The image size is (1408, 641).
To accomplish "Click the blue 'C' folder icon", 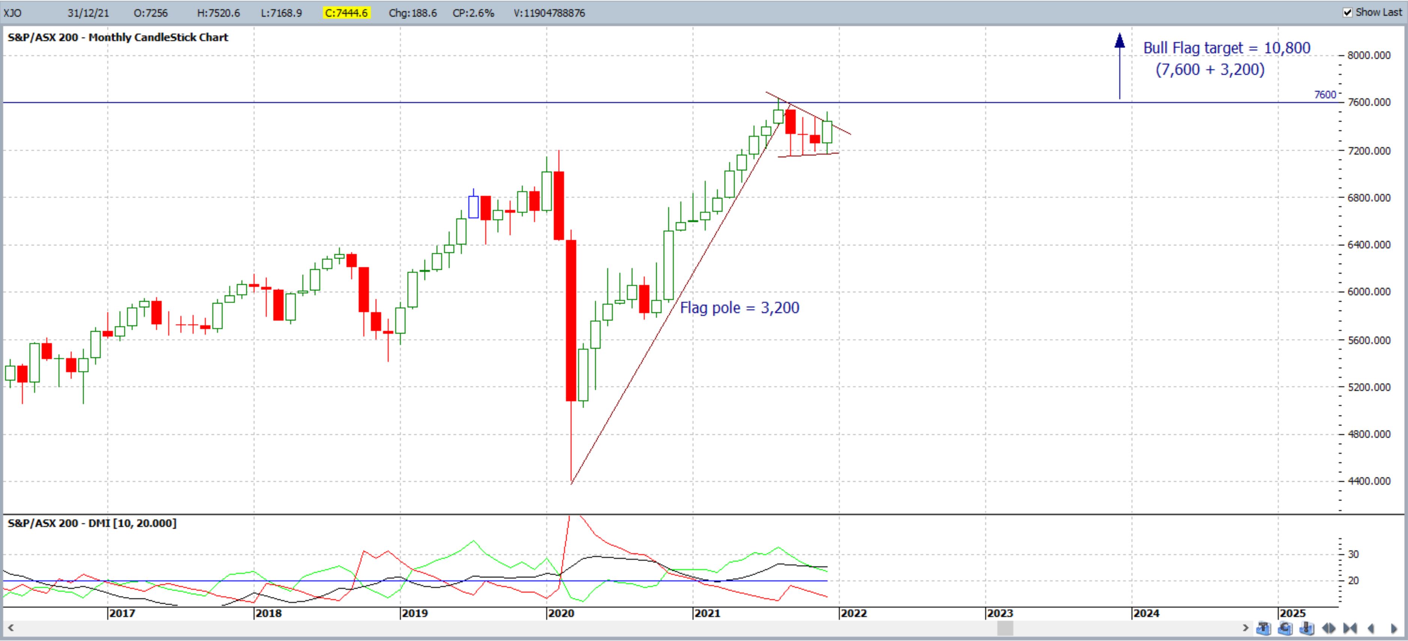I will tap(1286, 628).
